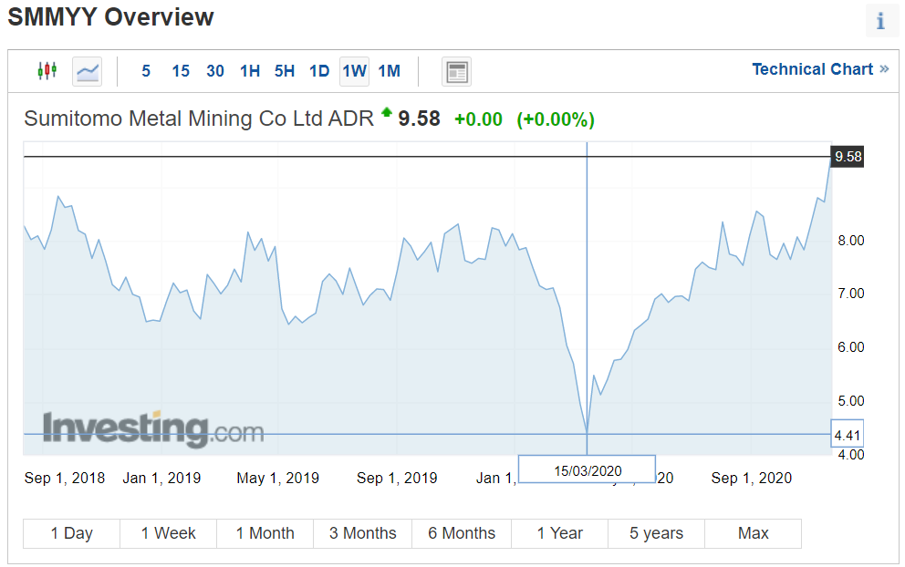905x567 pixels.
Task: Show the 3 Months range
Action: (x=363, y=533)
